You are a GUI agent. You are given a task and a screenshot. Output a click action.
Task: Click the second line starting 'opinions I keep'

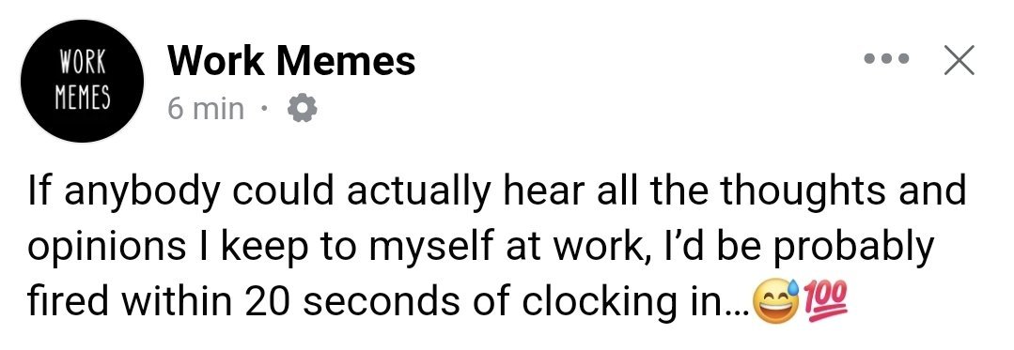[x=480, y=248]
